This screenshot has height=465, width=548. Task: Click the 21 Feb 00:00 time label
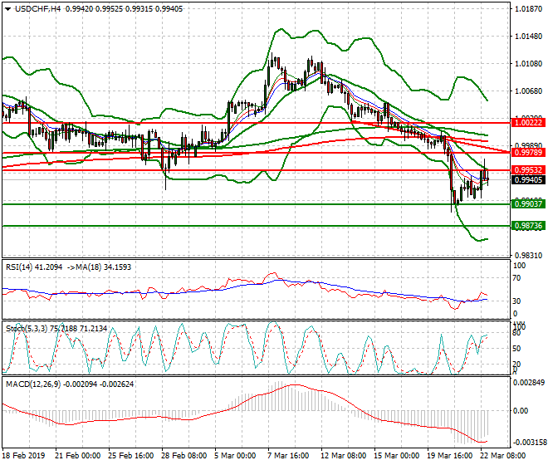click(77, 456)
